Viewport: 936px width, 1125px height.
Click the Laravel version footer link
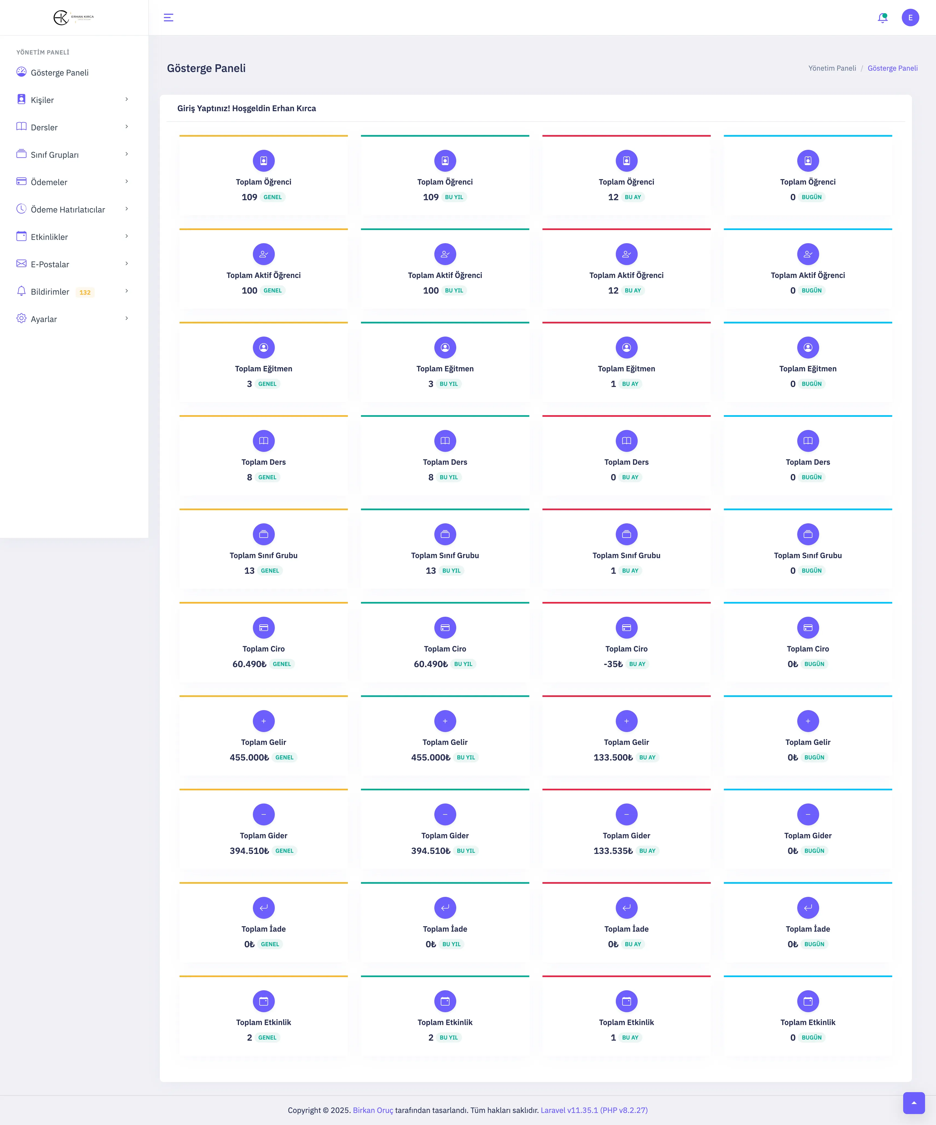[x=594, y=1110]
